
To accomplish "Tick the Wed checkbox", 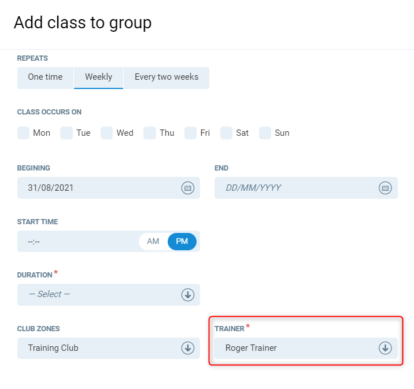I will point(106,133).
